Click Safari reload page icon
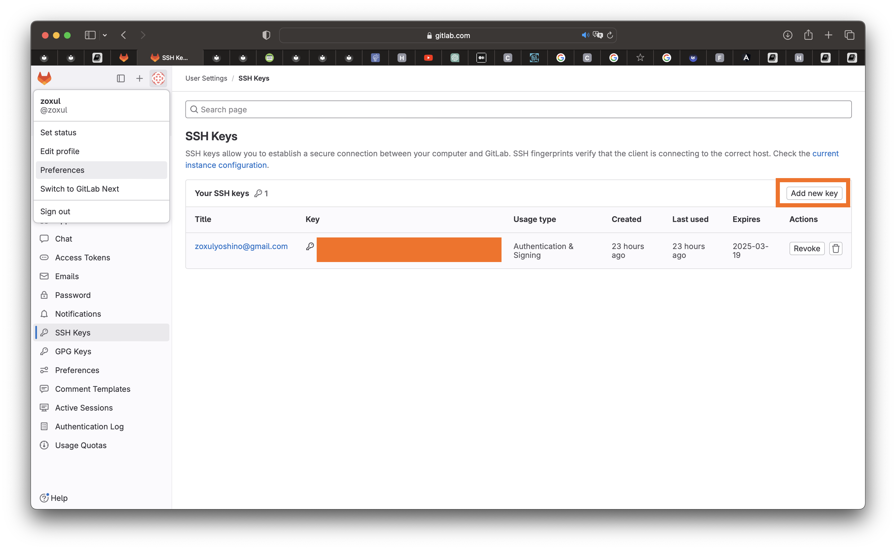 [610, 35]
